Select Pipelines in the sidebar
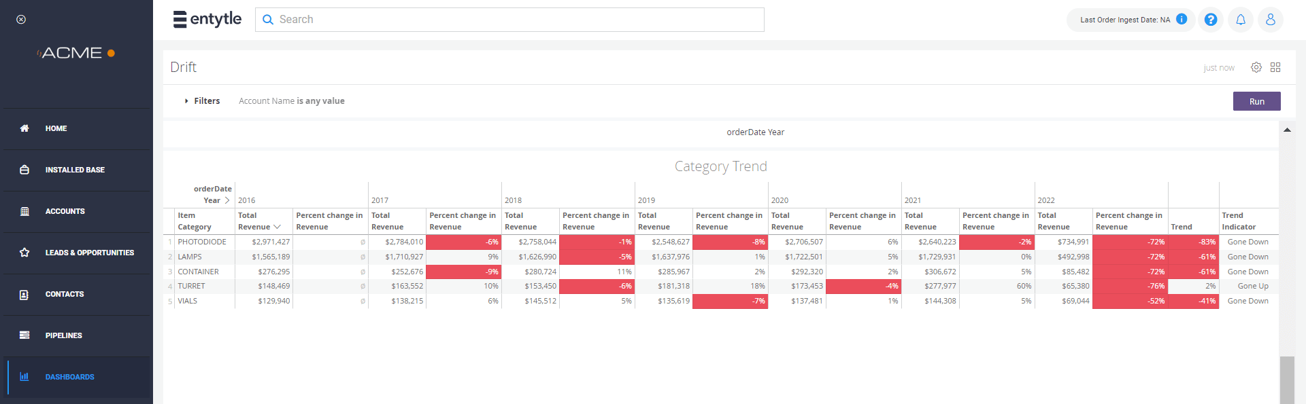 click(x=63, y=335)
